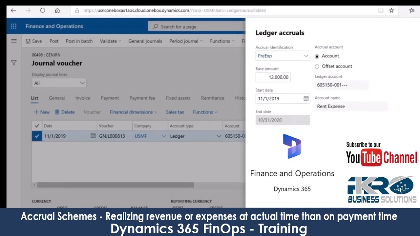The width and height of the screenshot is (420, 236).
Task: Click the Voucher column header
Action: [115, 126]
